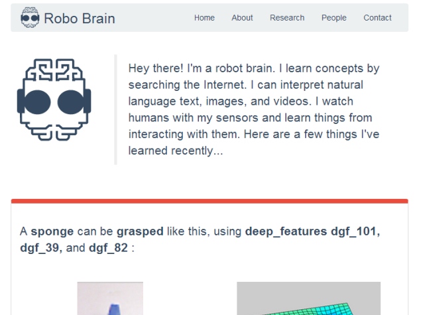
Task: Click the dgf_82 feature term
Action: click(x=108, y=248)
